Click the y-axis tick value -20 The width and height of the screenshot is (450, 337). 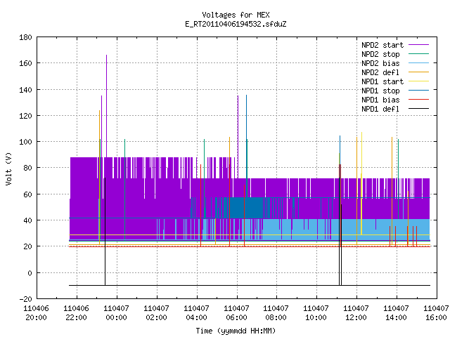click(x=25, y=299)
